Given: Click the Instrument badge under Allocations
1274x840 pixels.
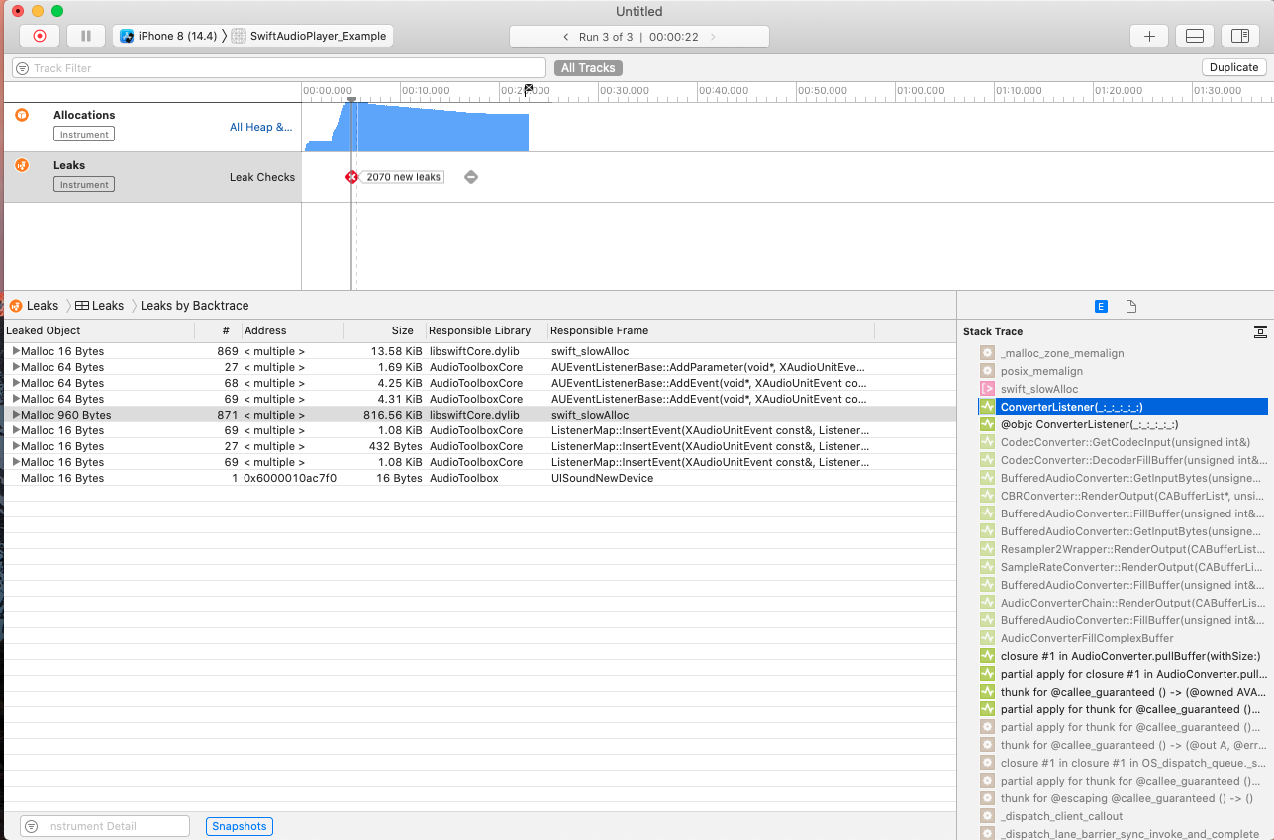Looking at the screenshot, I should (84, 134).
